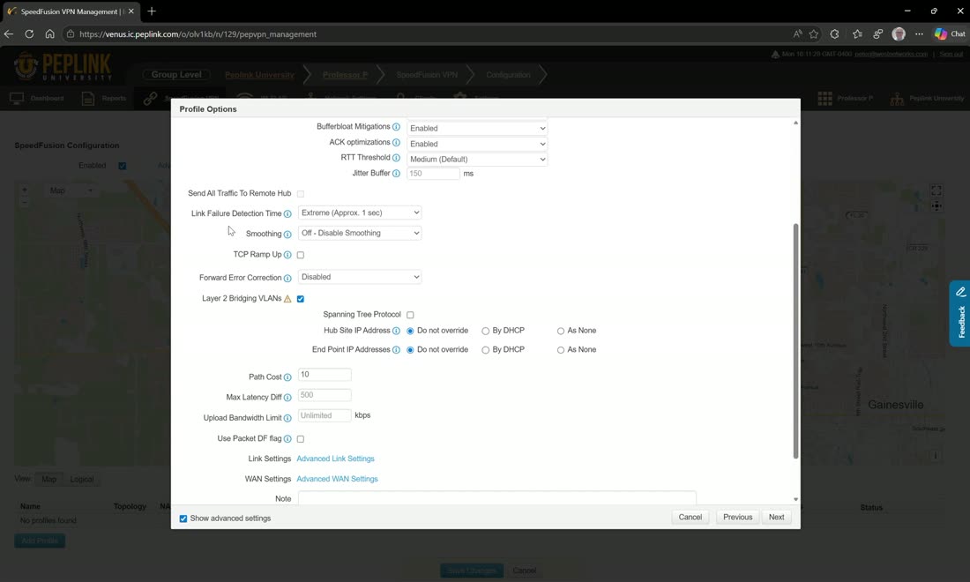
Task: Open info icon beside Path Cost
Action: 287,377
